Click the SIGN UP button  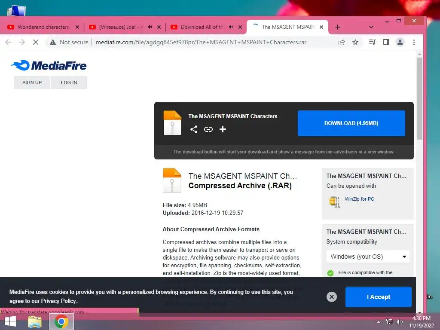coord(32,82)
